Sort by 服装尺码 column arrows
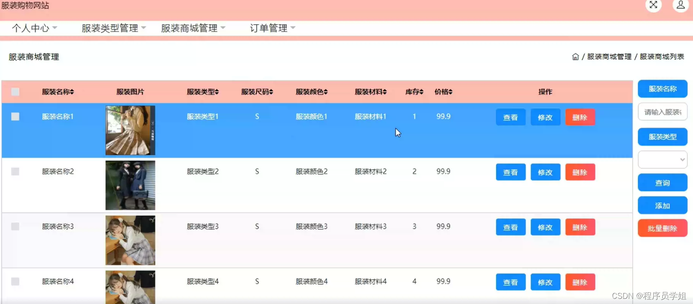This screenshot has height=304, width=693. tap(271, 92)
